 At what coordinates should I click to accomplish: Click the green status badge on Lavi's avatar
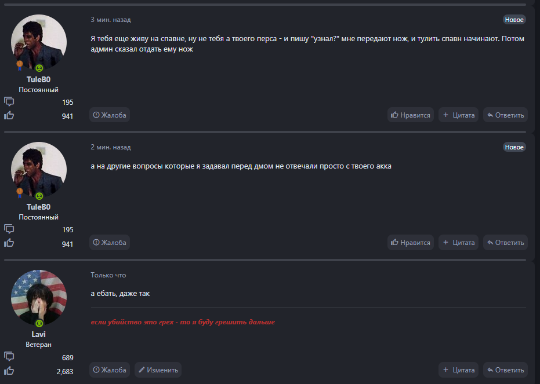click(39, 323)
